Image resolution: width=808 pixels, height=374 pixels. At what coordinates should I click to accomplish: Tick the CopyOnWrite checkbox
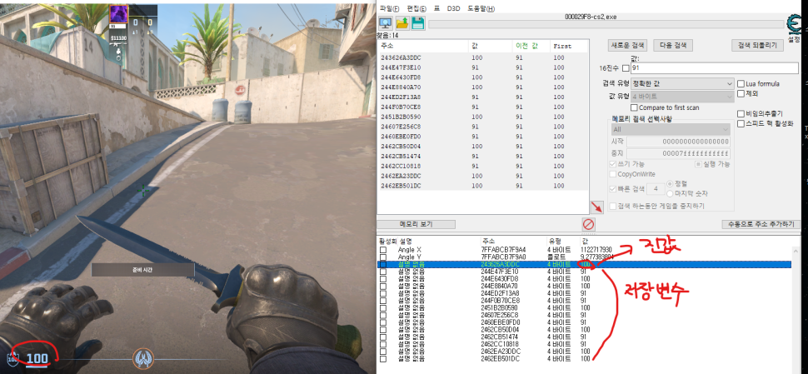[x=613, y=174]
